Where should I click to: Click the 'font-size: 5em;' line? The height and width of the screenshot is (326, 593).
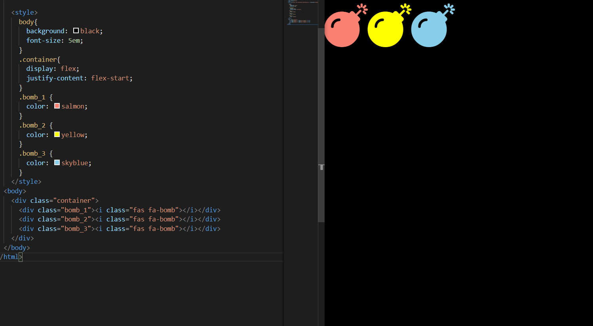point(55,40)
